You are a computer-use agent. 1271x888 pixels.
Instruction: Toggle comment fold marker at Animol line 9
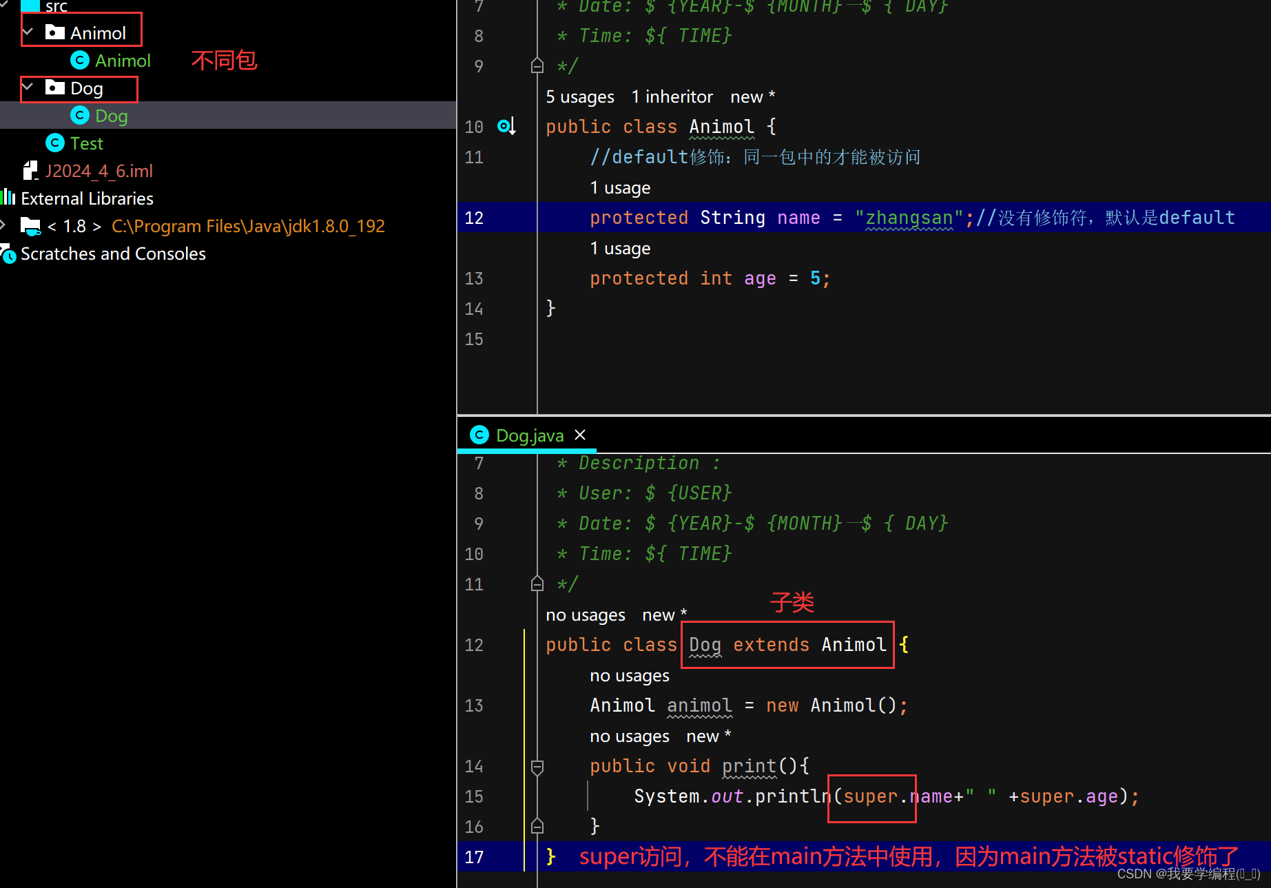click(x=537, y=66)
